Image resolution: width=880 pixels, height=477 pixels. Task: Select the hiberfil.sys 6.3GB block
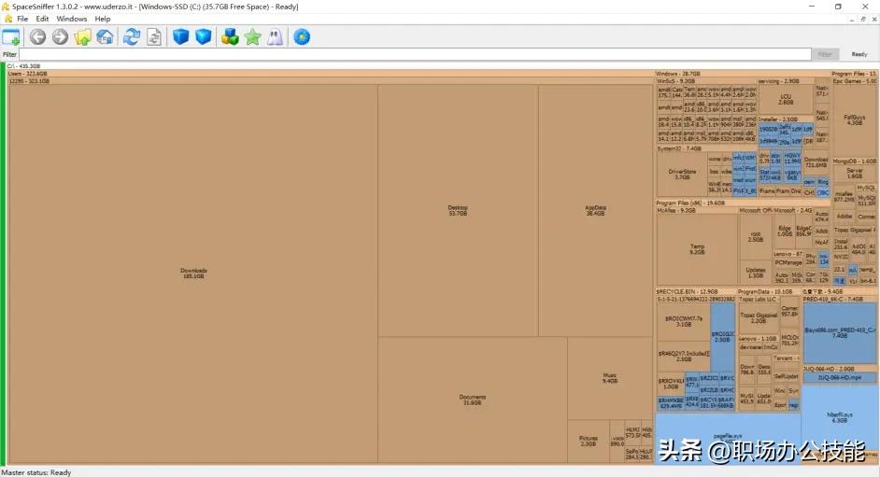pos(840,417)
